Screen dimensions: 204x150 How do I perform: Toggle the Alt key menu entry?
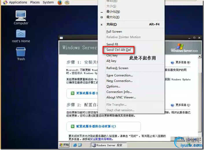click(x=131, y=61)
